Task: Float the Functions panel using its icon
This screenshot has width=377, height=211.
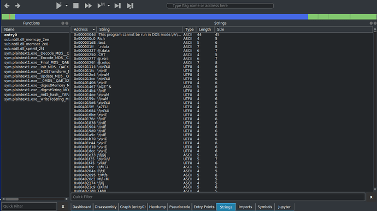Action: 63,23
